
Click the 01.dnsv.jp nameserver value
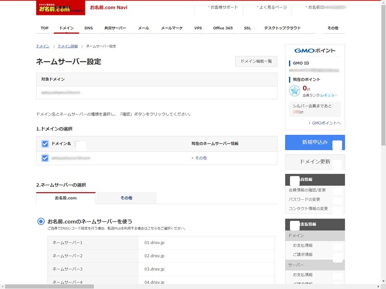tap(154, 243)
